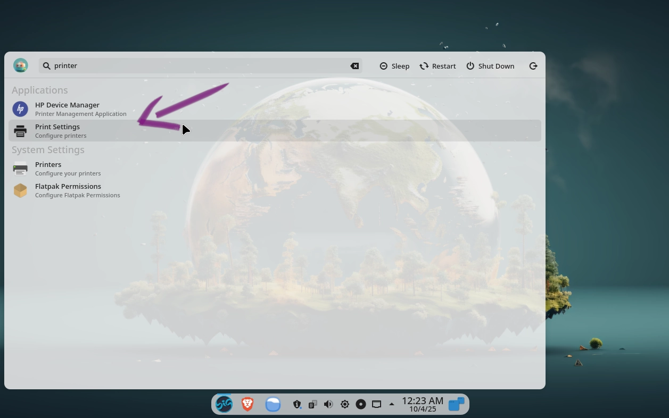The image size is (669, 418).
Task: Clear the search text with backspace icon
Action: click(354, 66)
